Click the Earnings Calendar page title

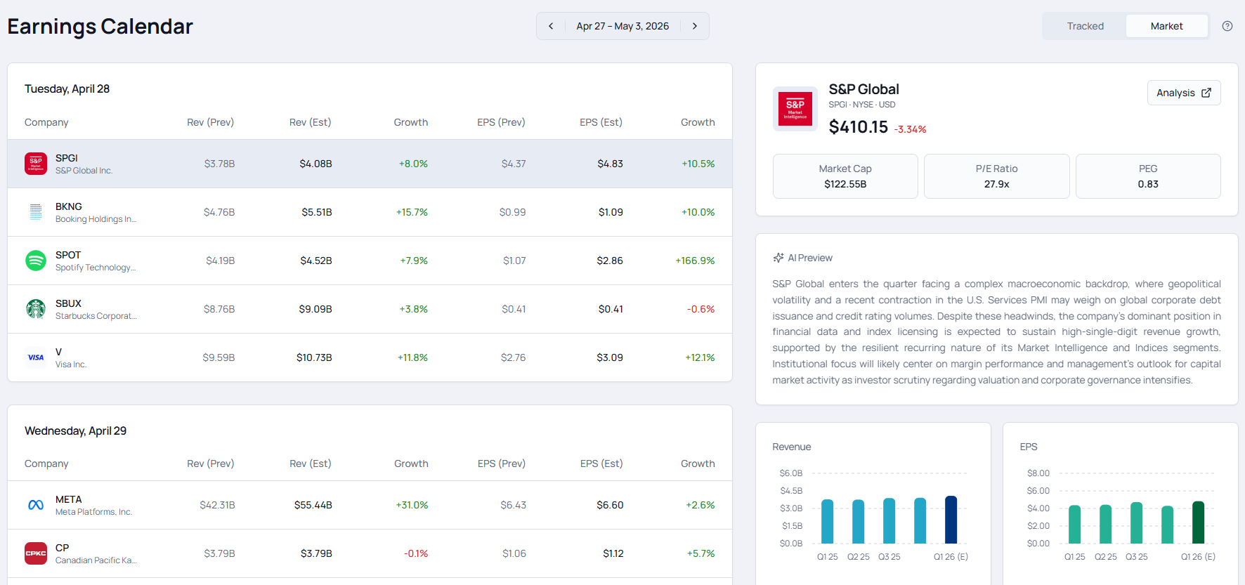[x=100, y=26]
